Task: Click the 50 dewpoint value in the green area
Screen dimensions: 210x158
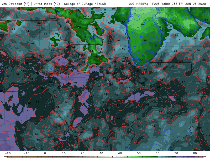Action: pos(142,24)
